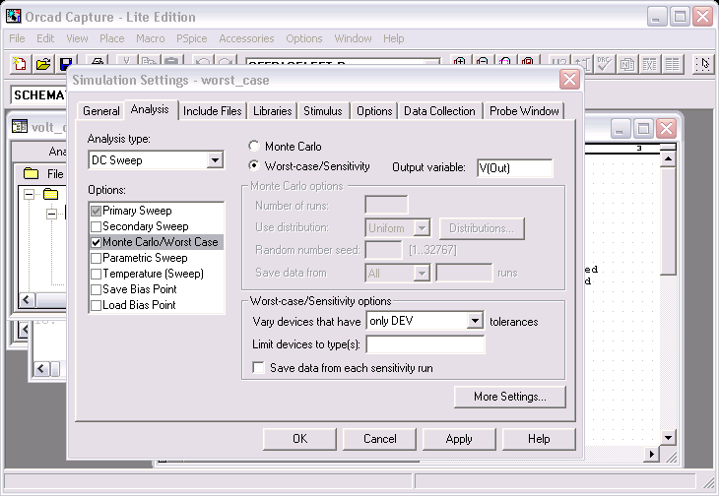Click the Create Netlist toolbar icon

(626, 64)
